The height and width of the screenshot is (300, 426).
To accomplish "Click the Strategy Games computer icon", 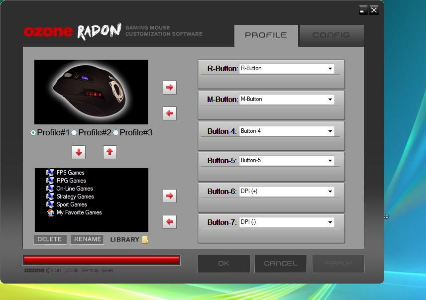I will tap(50, 197).
